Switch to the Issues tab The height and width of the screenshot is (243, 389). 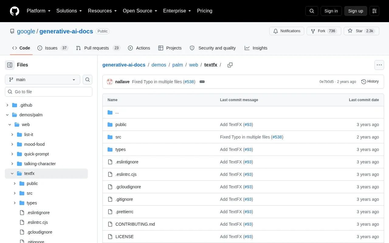pyautogui.click(x=53, y=48)
